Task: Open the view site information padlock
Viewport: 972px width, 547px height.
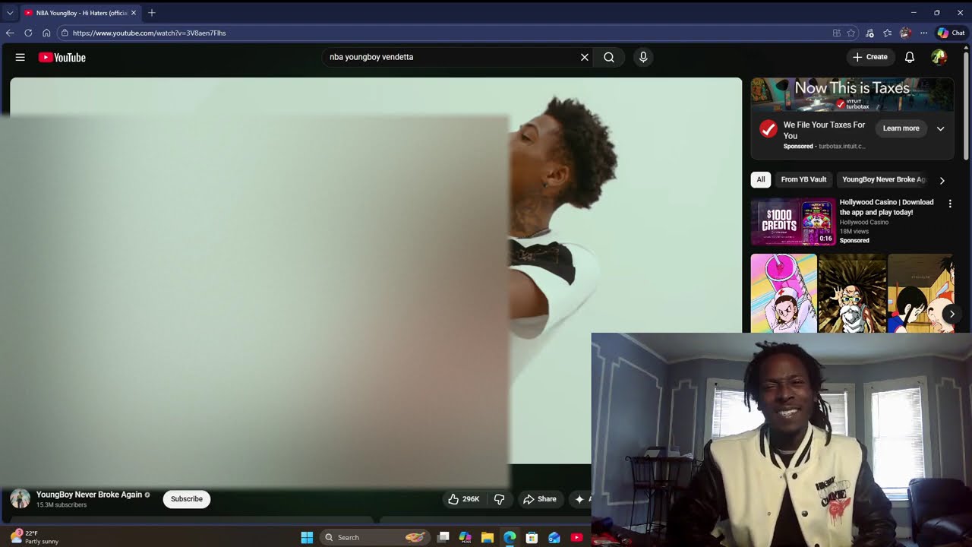Action: click(x=65, y=33)
